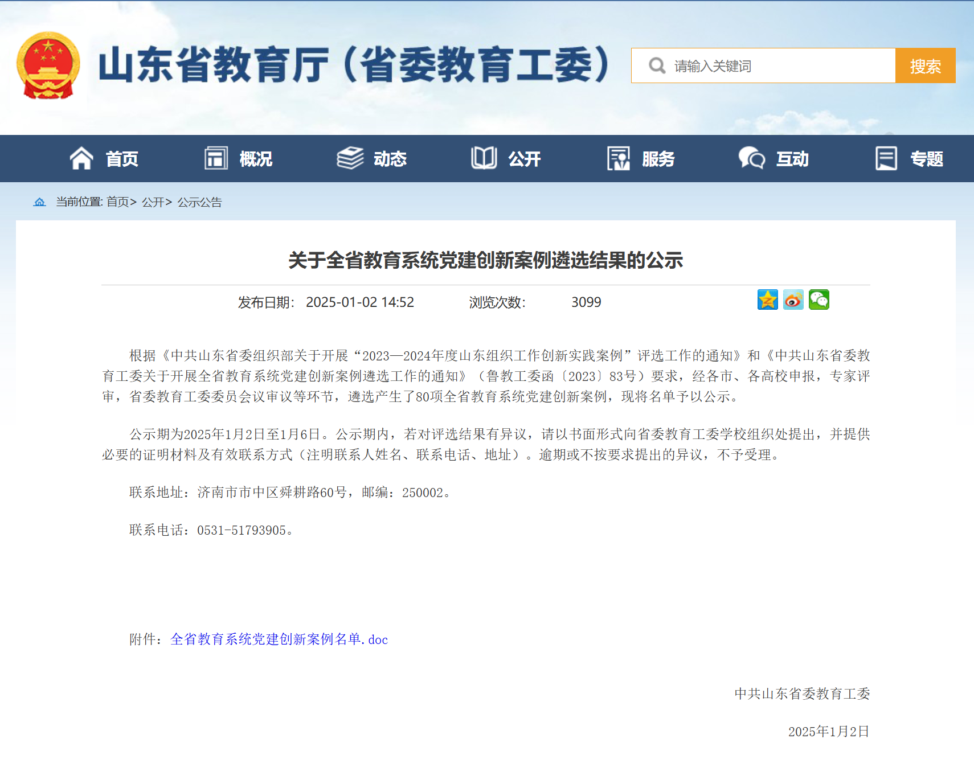
Task: Open 公示公告 breadcrumb link
Action: click(199, 202)
